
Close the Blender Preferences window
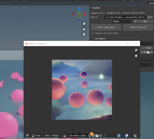[136, 43]
